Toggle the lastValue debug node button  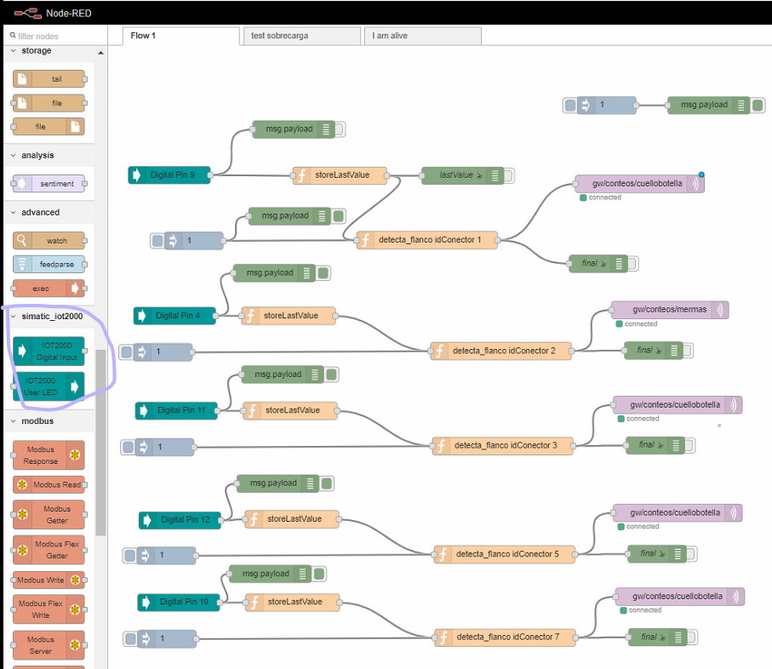click(508, 175)
